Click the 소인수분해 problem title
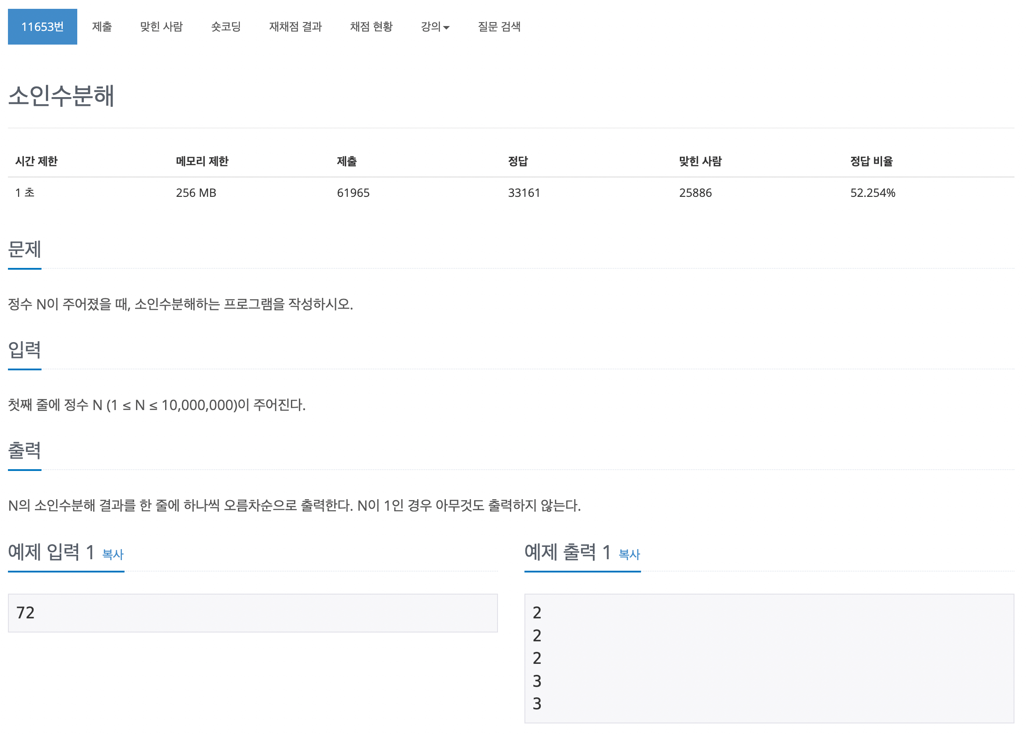This screenshot has width=1033, height=738. click(61, 96)
